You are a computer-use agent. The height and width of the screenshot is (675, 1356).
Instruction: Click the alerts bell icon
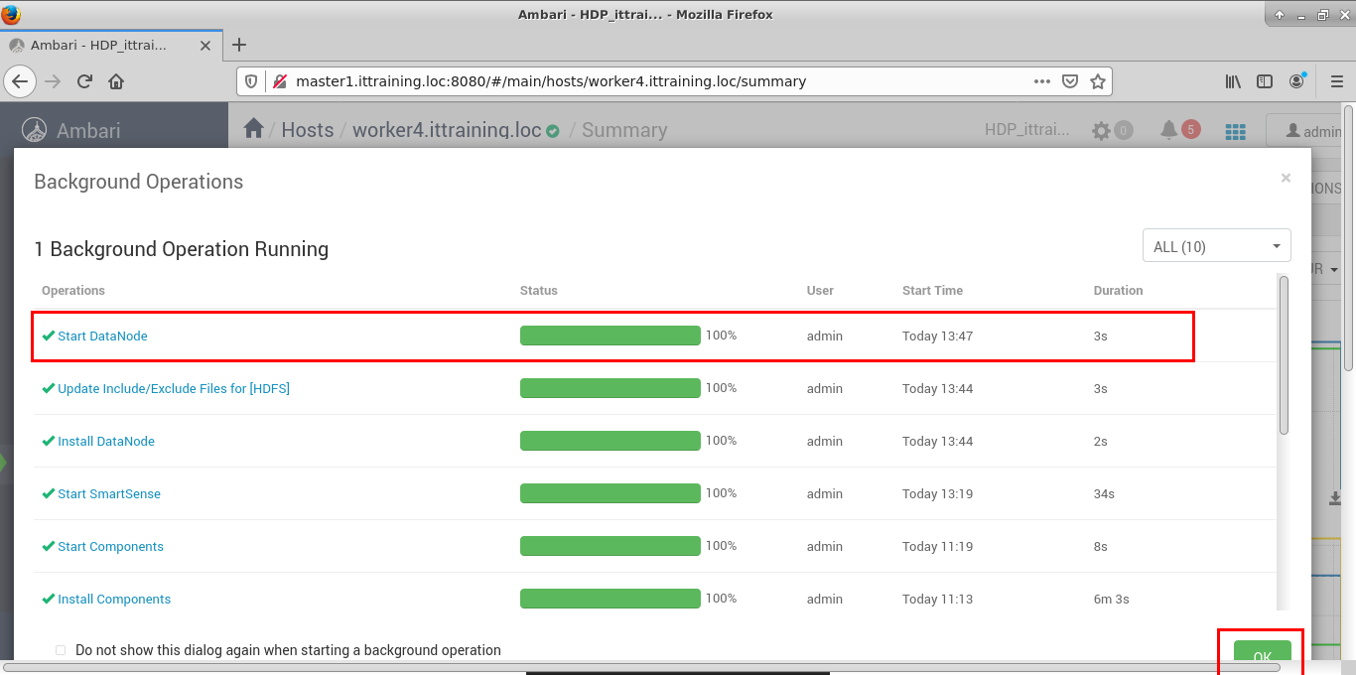[1169, 130]
